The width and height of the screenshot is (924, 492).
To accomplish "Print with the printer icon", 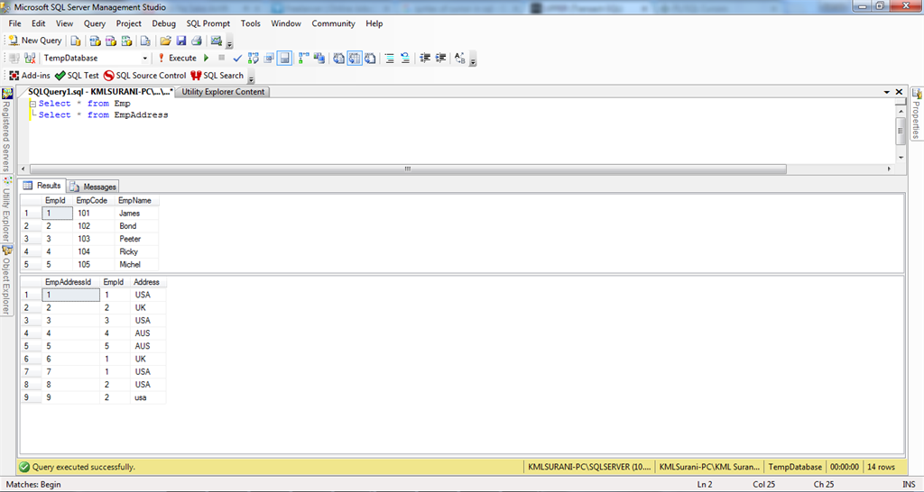I will [x=197, y=41].
